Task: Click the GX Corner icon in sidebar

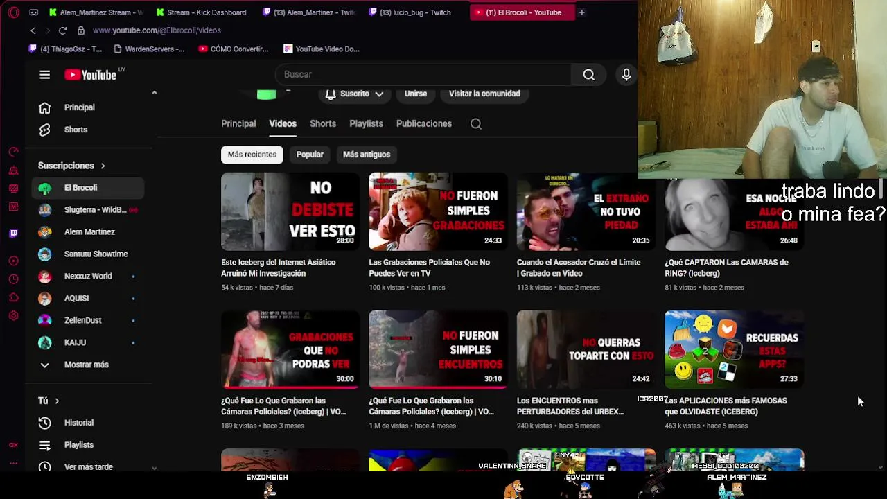Action: [13, 445]
